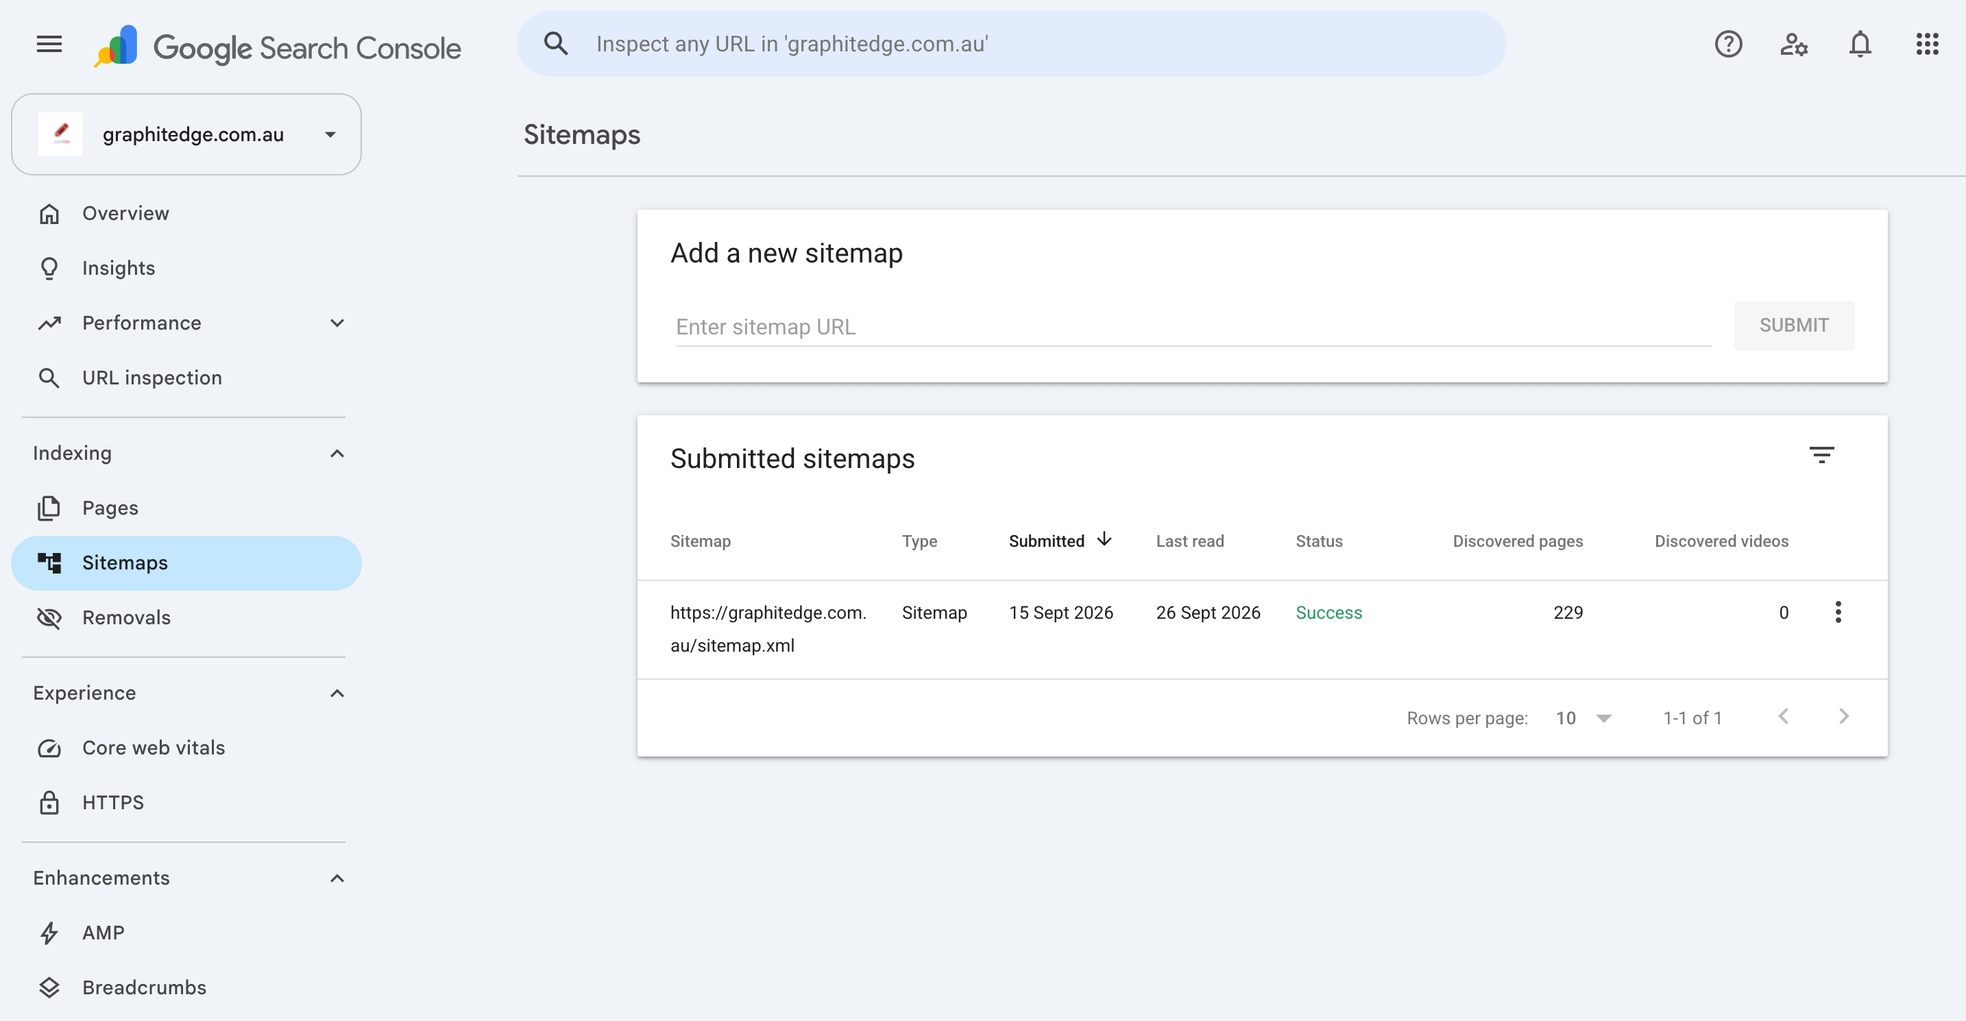Focus the Enter sitemap URL field
The height and width of the screenshot is (1021, 1966).
pos(1193,327)
